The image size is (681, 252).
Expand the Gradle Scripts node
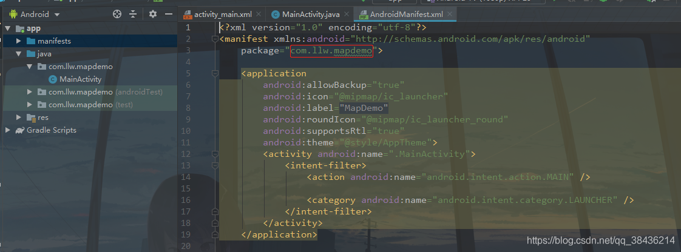click(x=8, y=130)
